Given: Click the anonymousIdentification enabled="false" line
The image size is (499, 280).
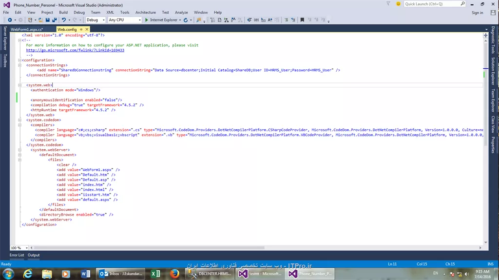Looking at the screenshot, I should coord(77,100).
